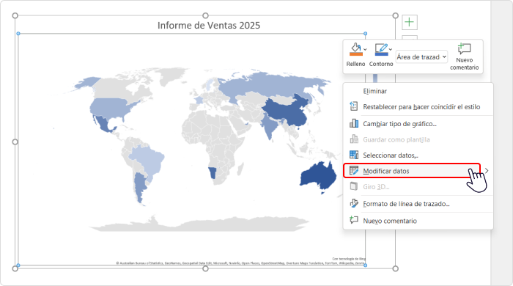Click the green plus chart elements button
The image size is (513, 286).
tap(409, 22)
